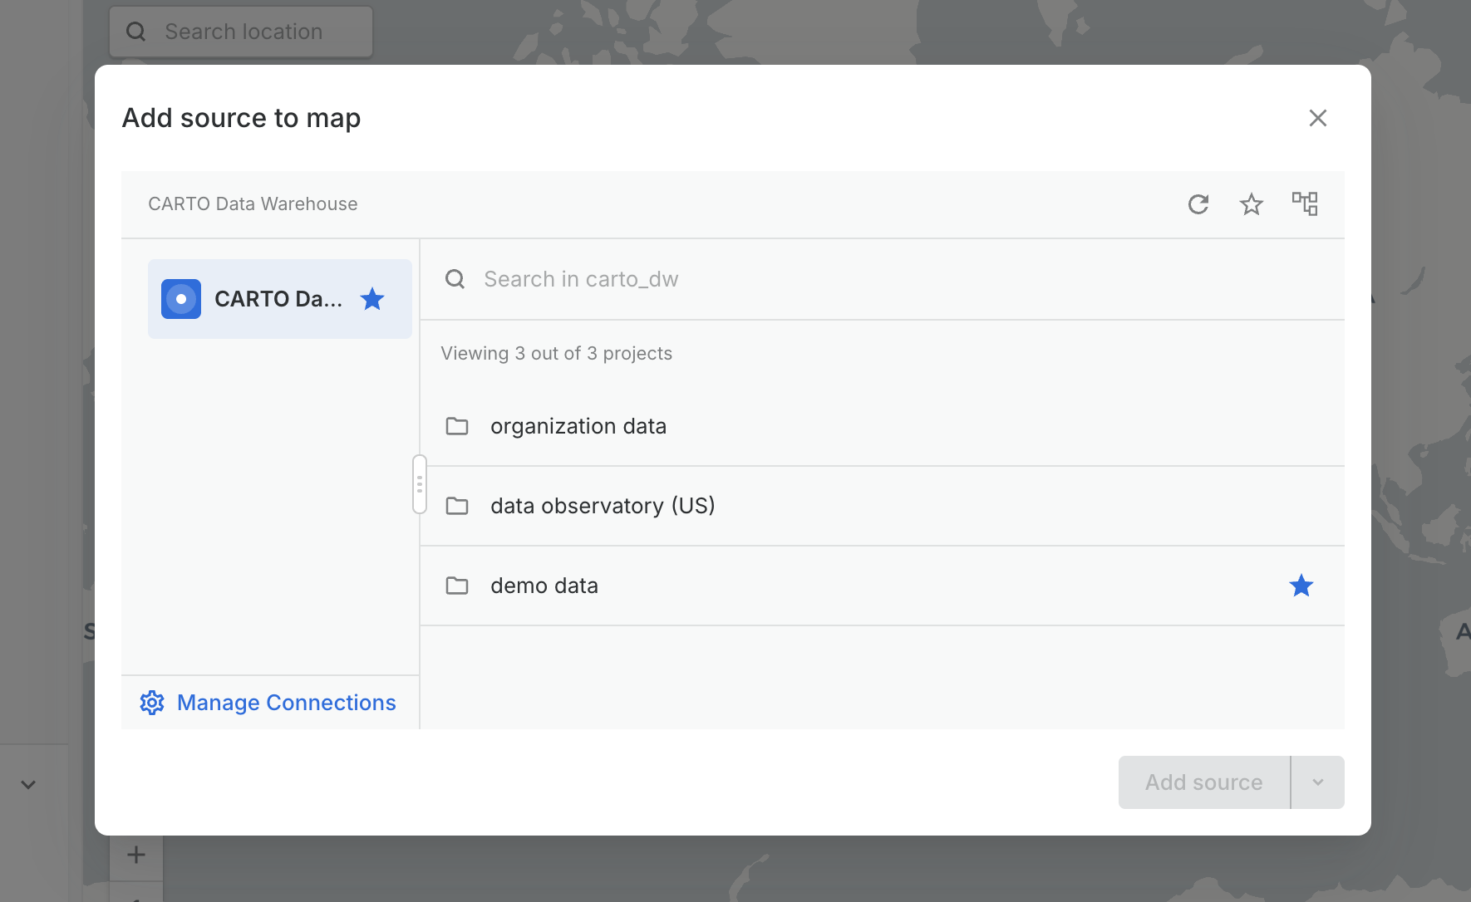
Task: Open the organization data folder
Action: 578,426
